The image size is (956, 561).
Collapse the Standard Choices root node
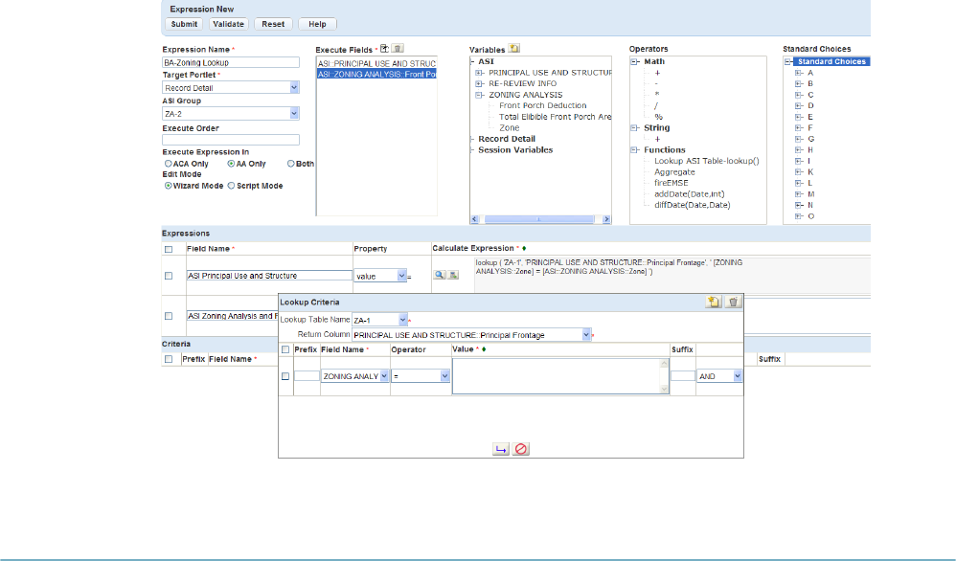(788, 61)
